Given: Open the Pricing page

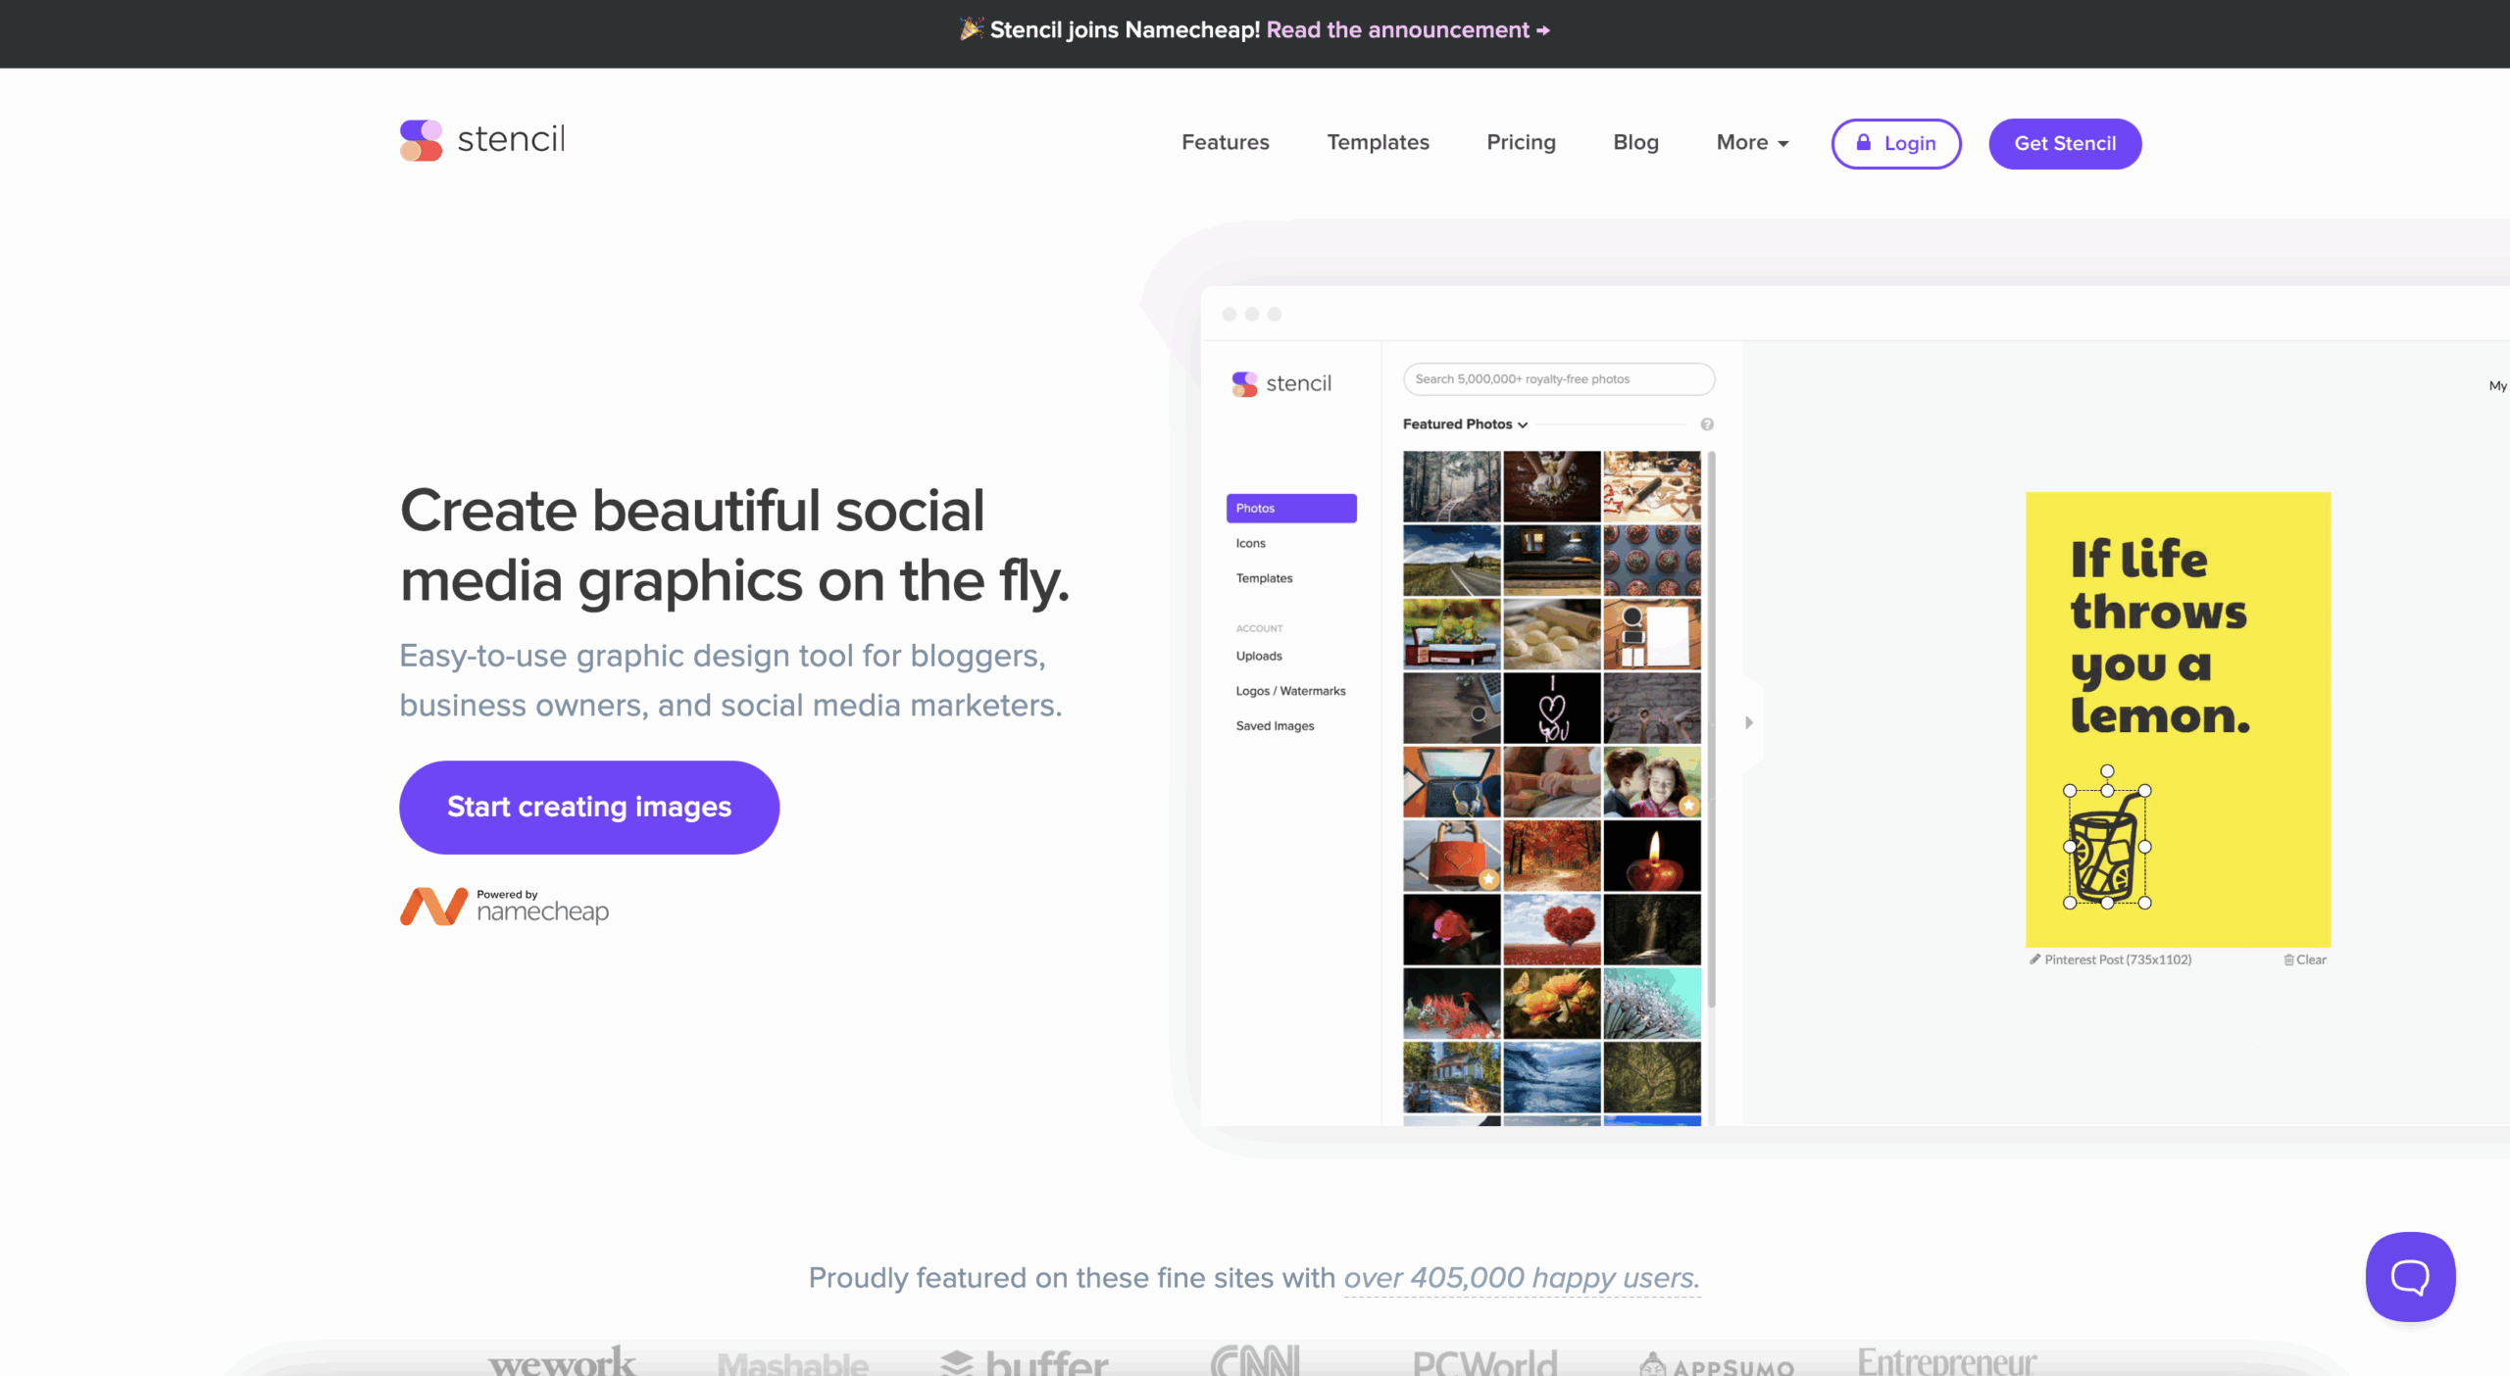Looking at the screenshot, I should pos(1521,143).
